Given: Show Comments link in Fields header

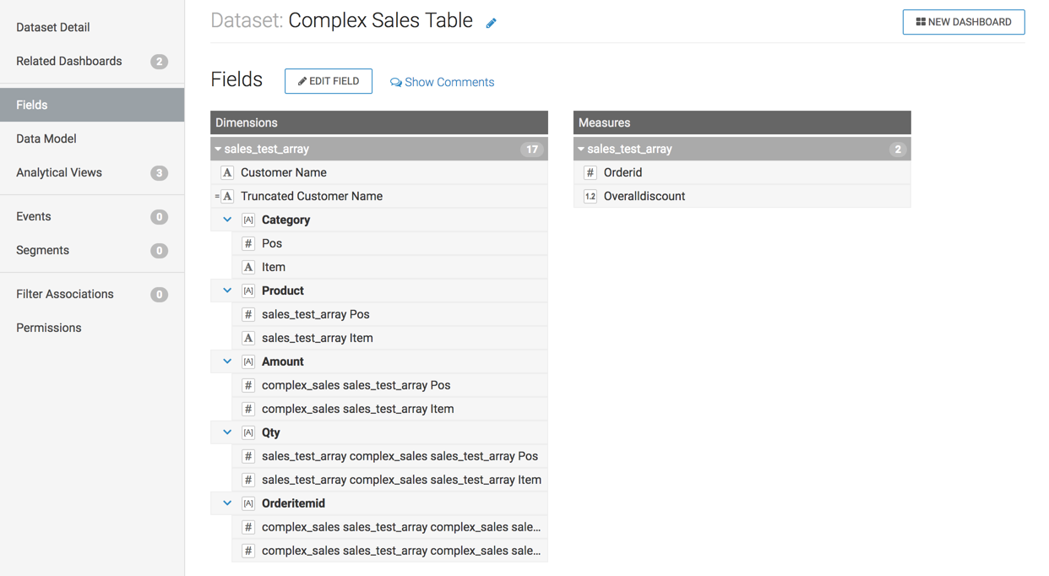Looking at the screenshot, I should click(442, 82).
